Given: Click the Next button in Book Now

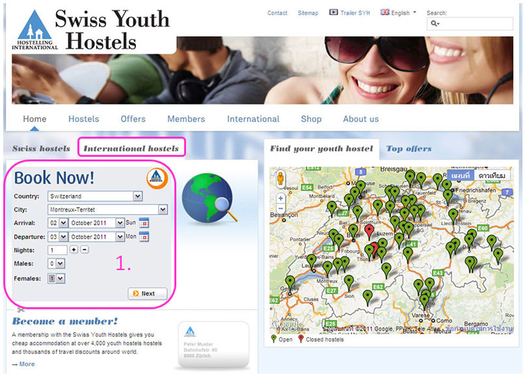Looking at the screenshot, I should point(147,294).
